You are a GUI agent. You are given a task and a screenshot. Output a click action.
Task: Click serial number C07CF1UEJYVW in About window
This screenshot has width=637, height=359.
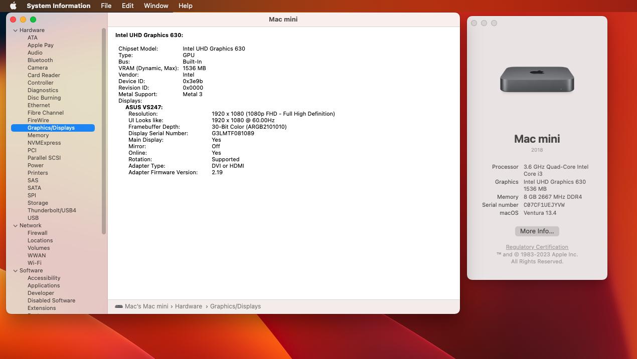point(544,205)
